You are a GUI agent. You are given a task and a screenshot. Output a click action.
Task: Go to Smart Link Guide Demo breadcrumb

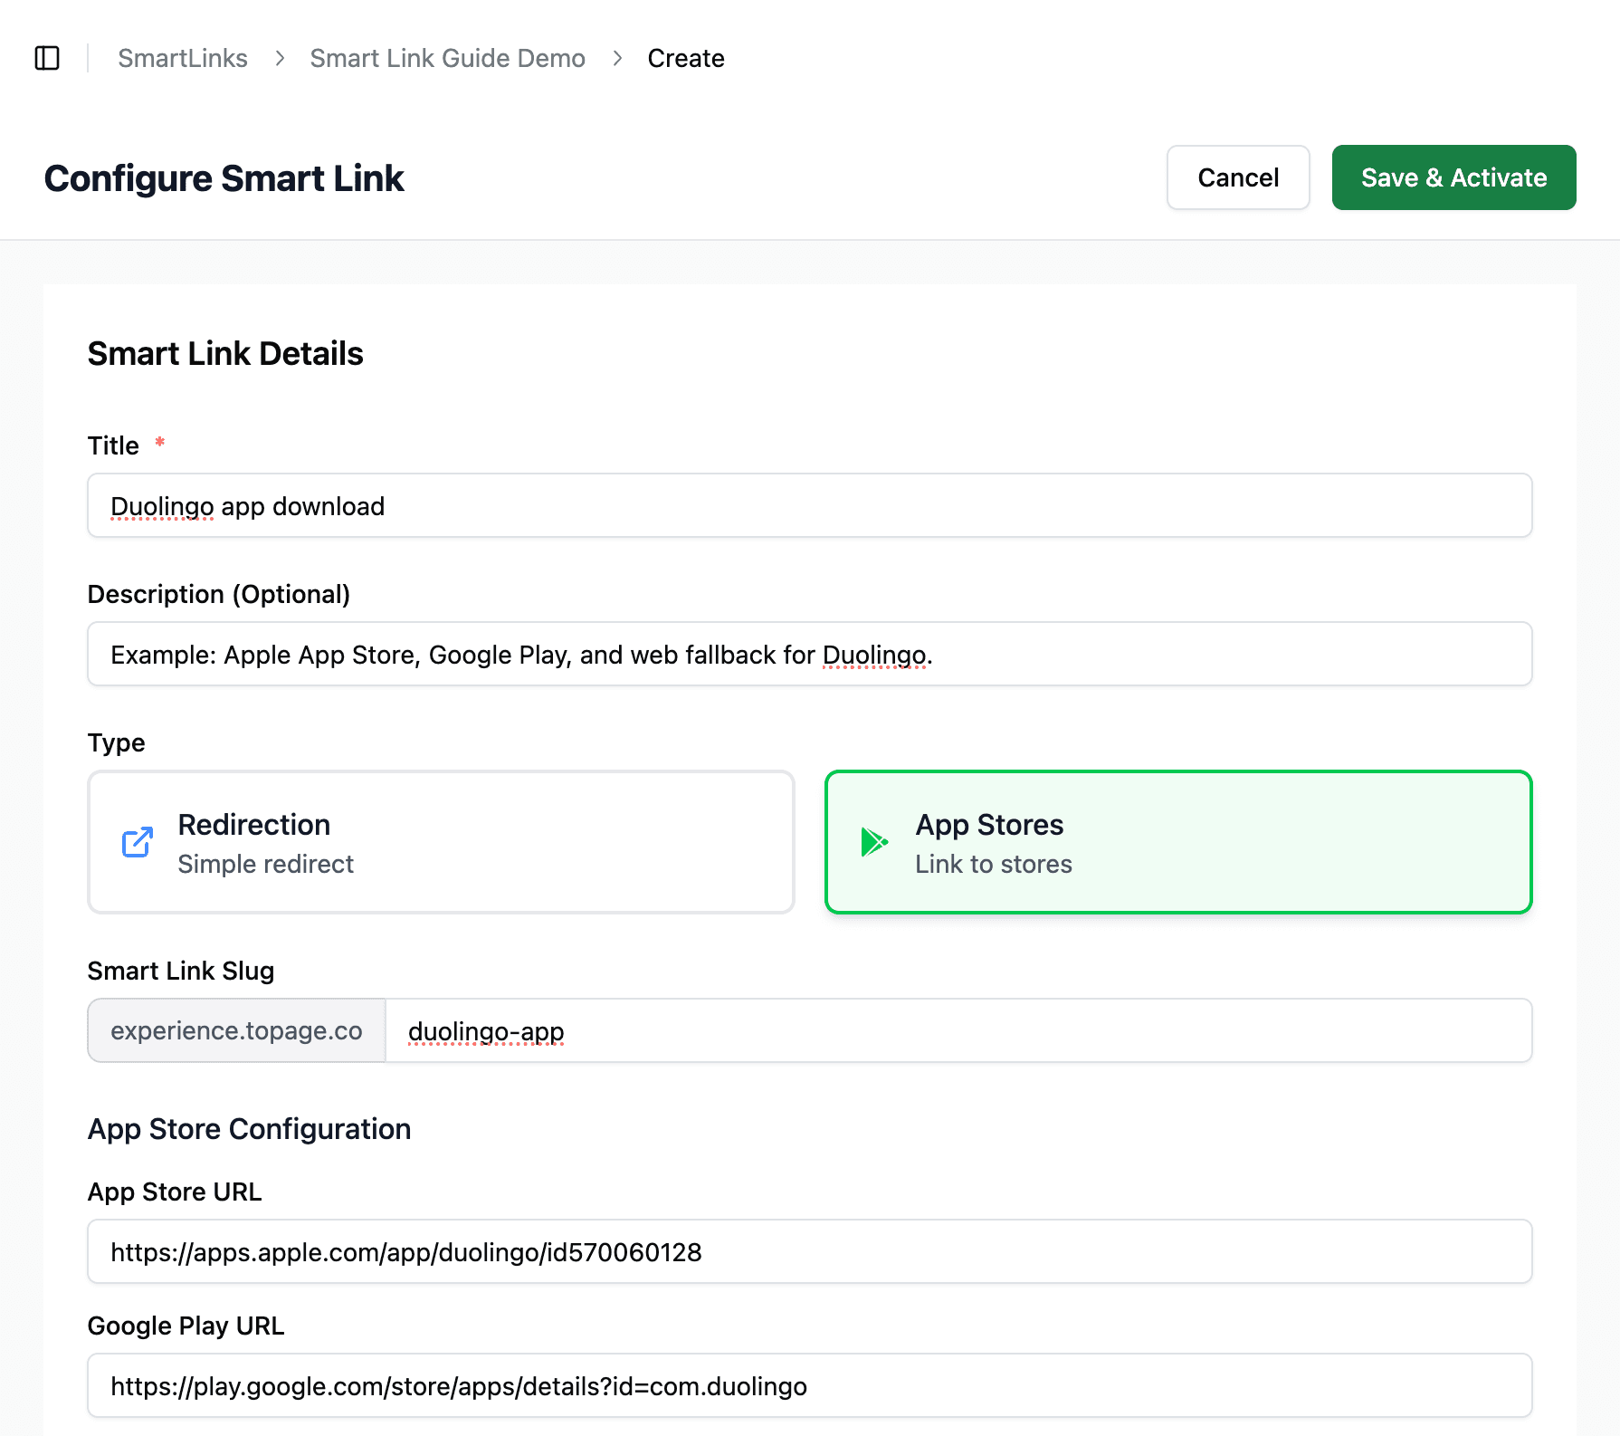click(x=447, y=58)
